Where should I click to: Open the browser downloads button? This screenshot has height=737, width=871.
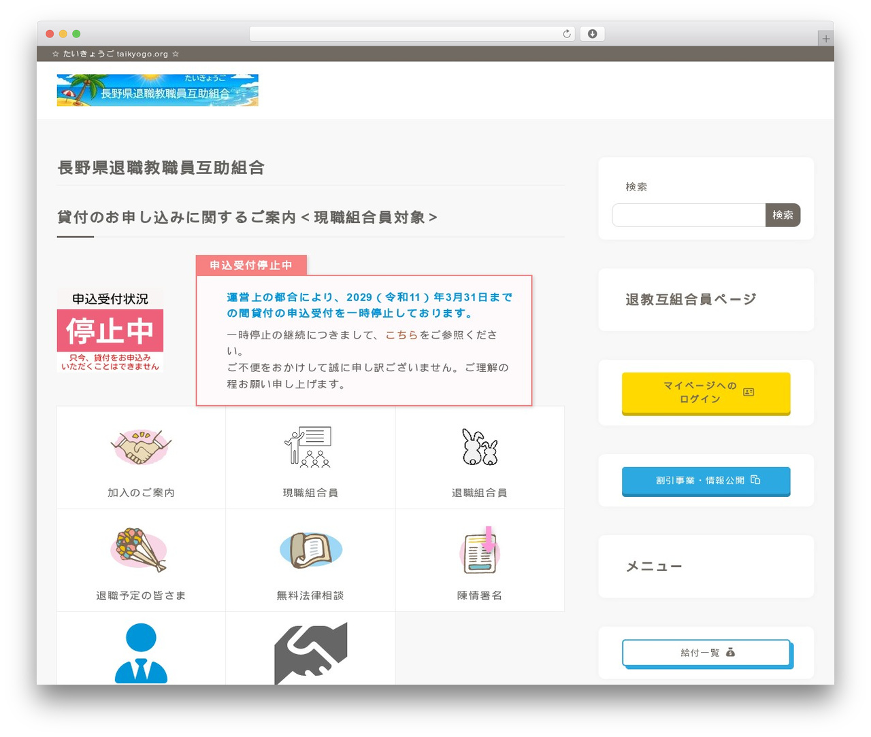pyautogui.click(x=592, y=34)
